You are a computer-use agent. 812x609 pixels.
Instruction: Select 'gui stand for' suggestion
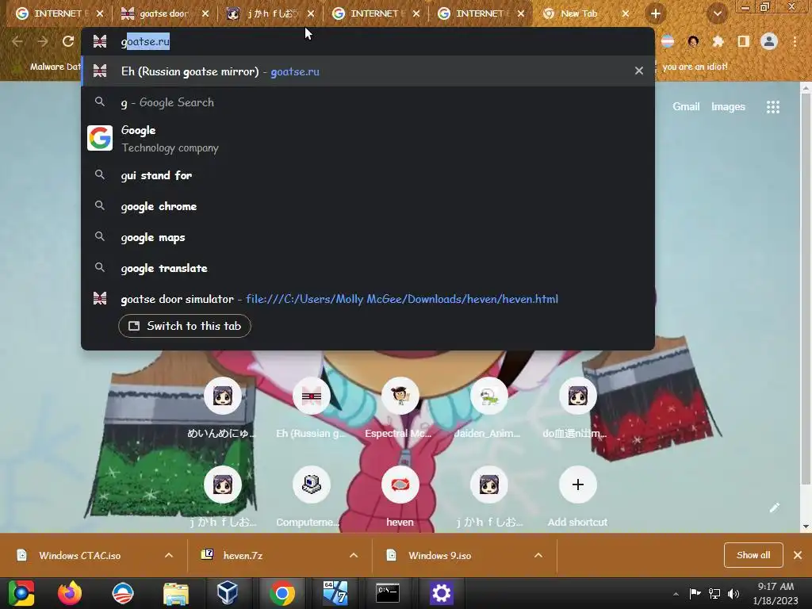coord(368,175)
